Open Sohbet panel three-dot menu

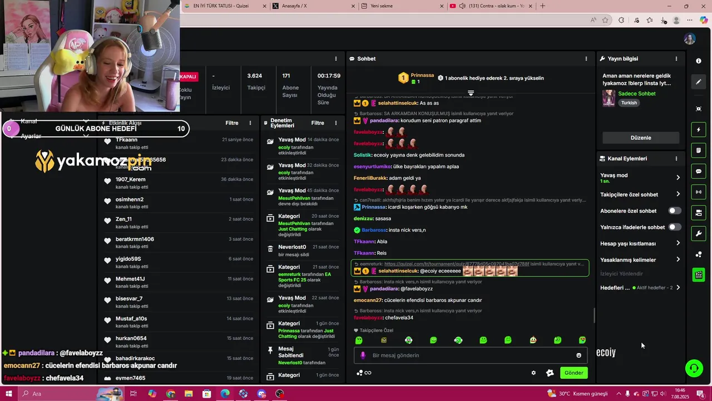tap(586, 58)
